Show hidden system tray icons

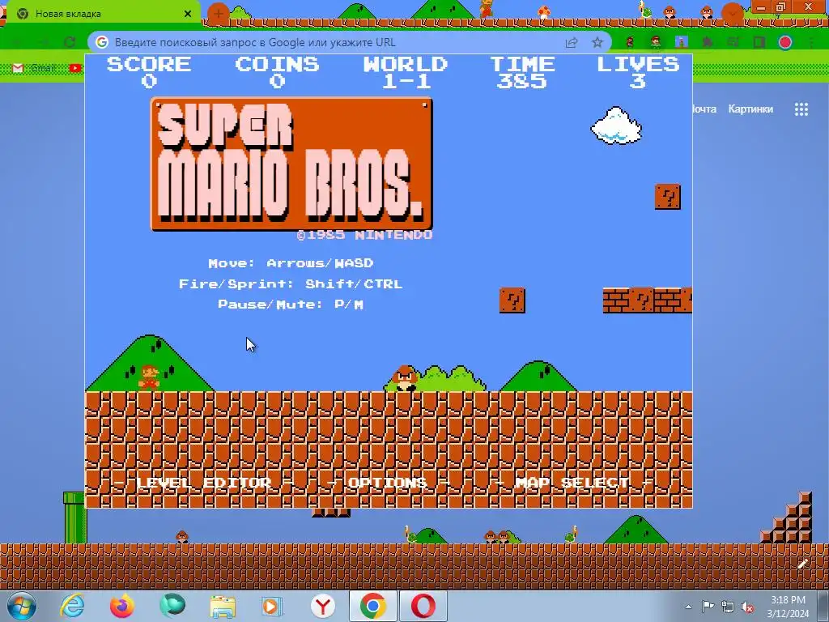(688, 607)
